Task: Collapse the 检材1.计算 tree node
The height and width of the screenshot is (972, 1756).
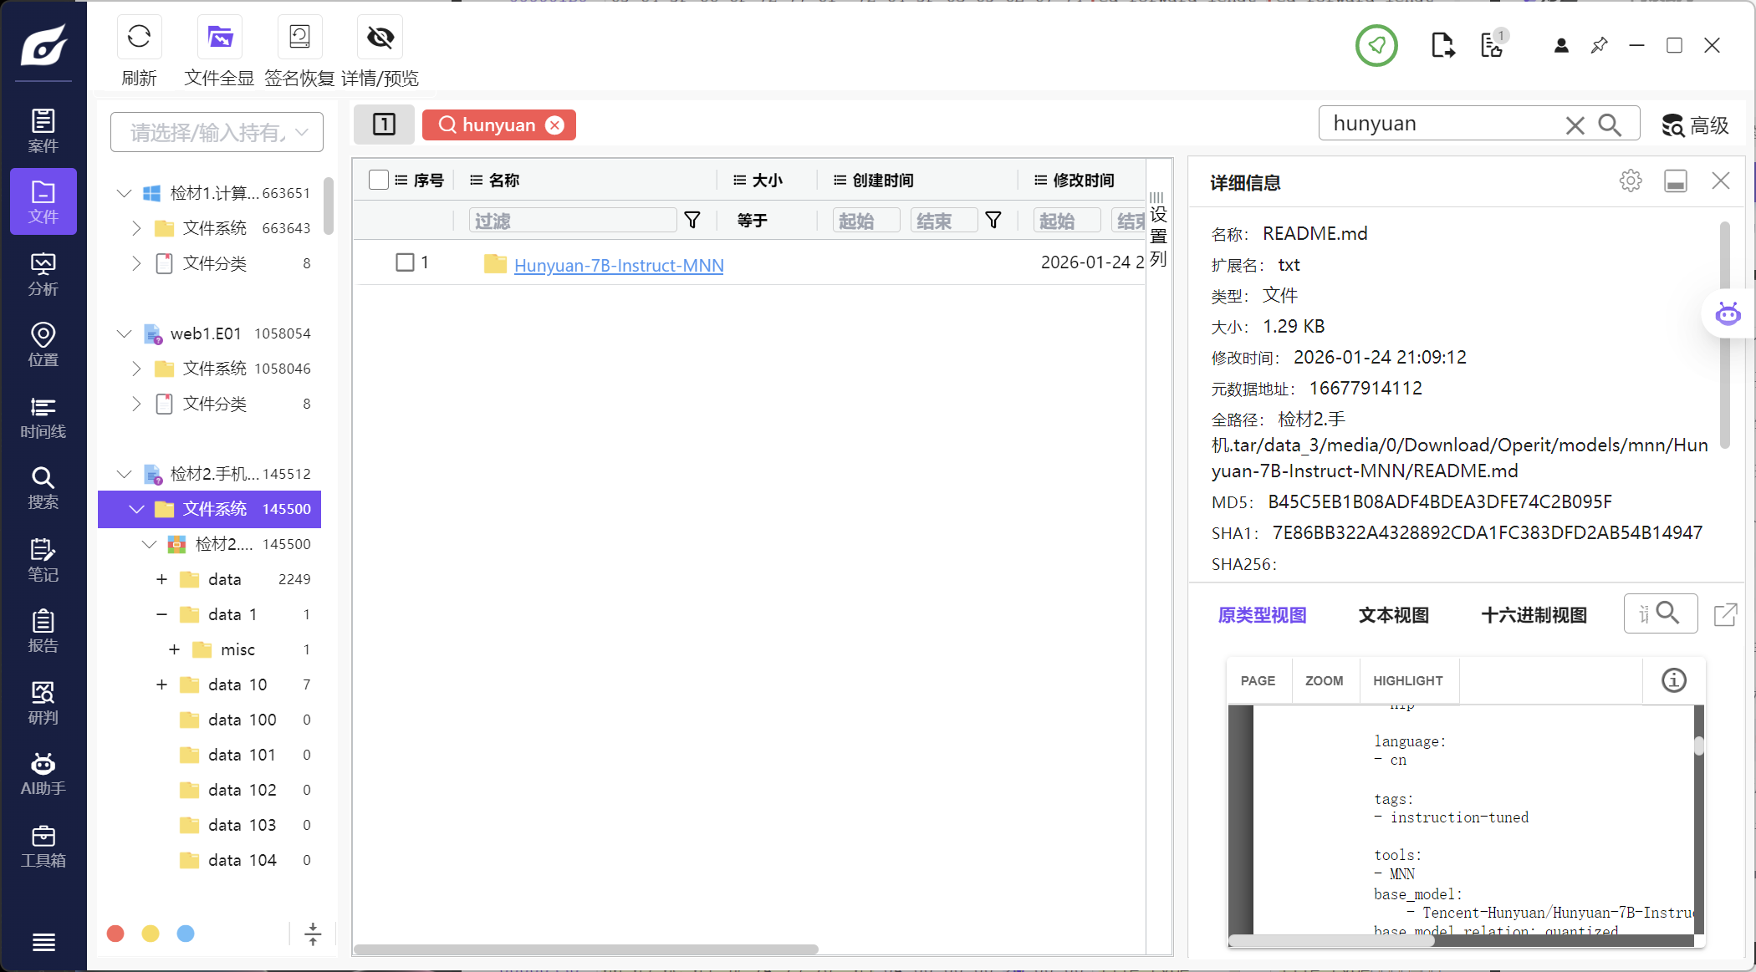Action: (124, 193)
